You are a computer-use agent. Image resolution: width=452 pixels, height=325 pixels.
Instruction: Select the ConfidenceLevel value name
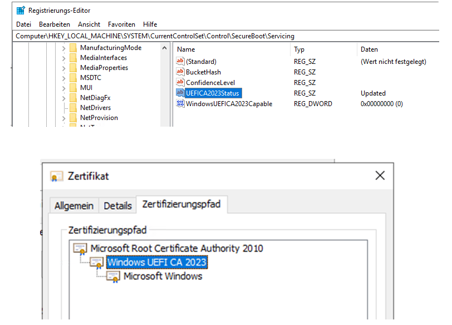pos(210,83)
